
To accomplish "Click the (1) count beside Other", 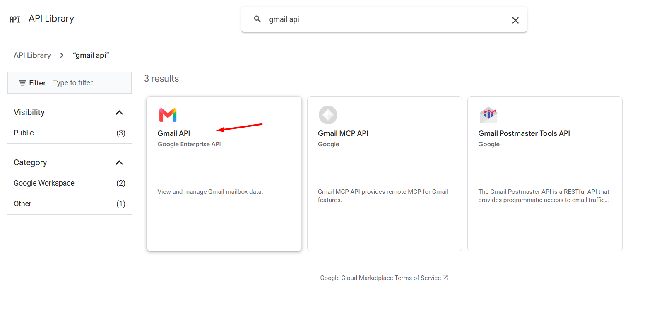I will click(121, 204).
